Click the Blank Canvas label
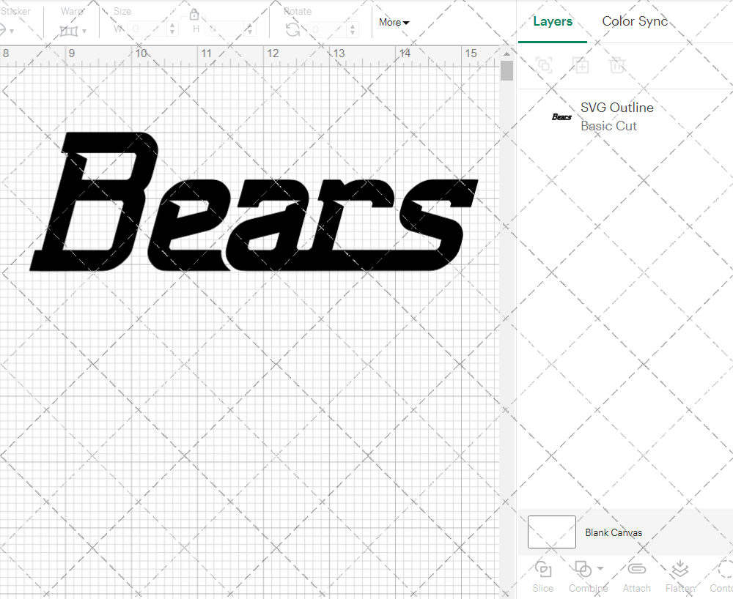This screenshot has width=733, height=599. click(614, 532)
